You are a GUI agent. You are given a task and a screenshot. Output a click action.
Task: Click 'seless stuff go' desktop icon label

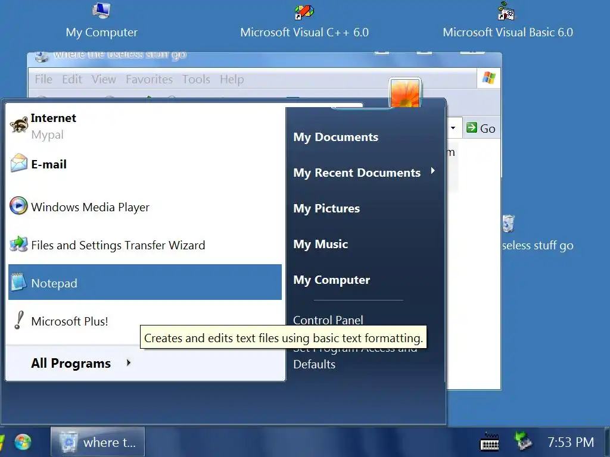(x=538, y=246)
